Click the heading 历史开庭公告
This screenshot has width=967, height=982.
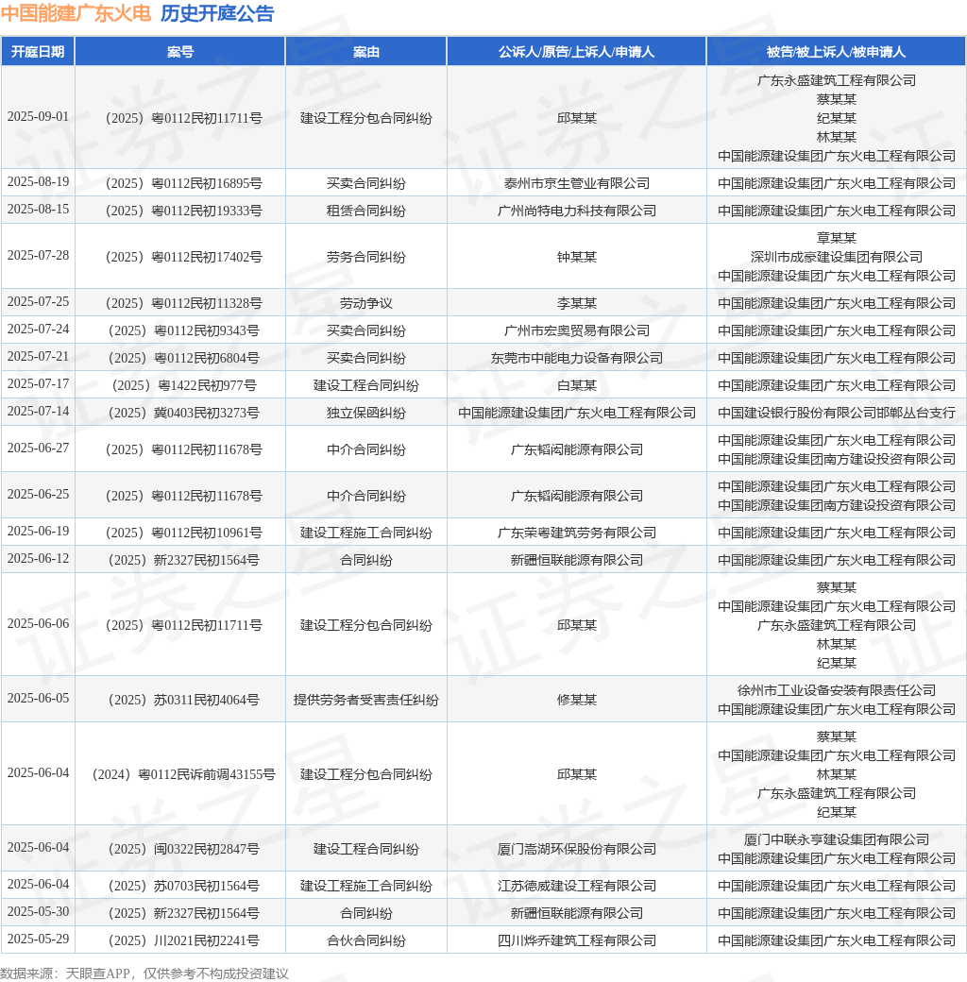pyautogui.click(x=217, y=13)
